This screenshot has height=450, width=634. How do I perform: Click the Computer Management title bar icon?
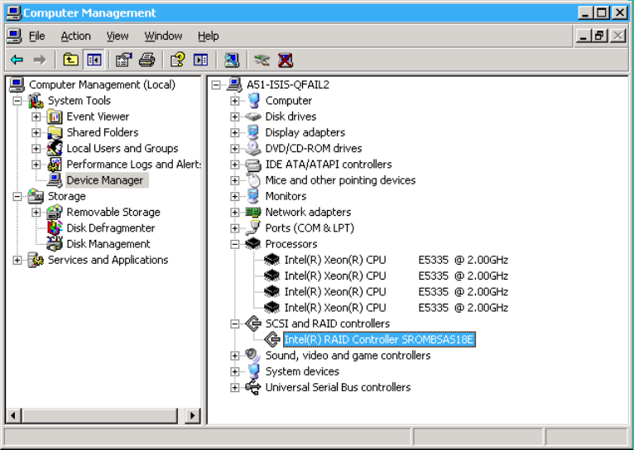pyautogui.click(x=14, y=13)
